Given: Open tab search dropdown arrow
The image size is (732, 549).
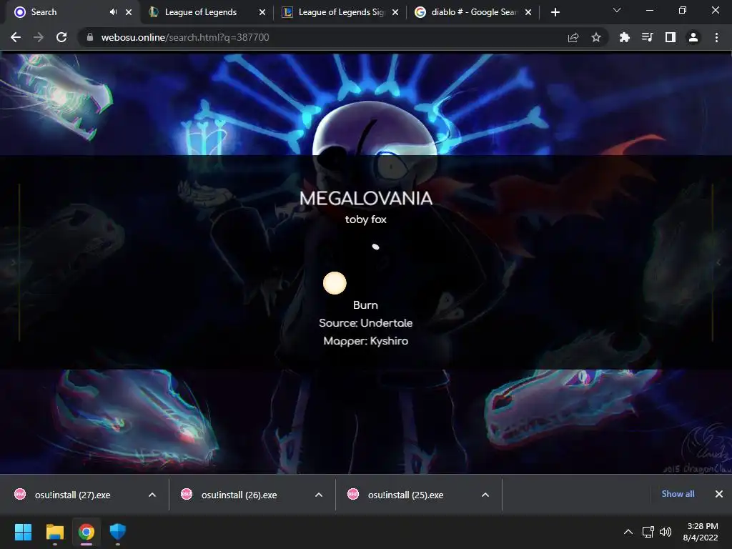Looking at the screenshot, I should coord(617,10).
